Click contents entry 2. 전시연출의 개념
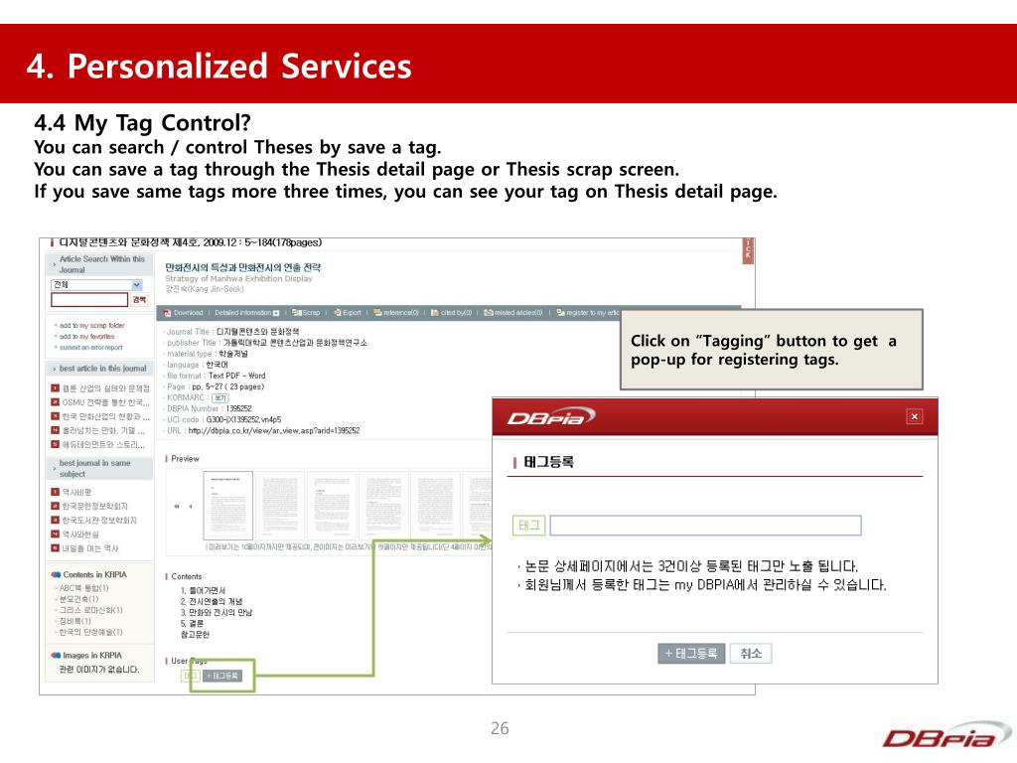 click(212, 602)
